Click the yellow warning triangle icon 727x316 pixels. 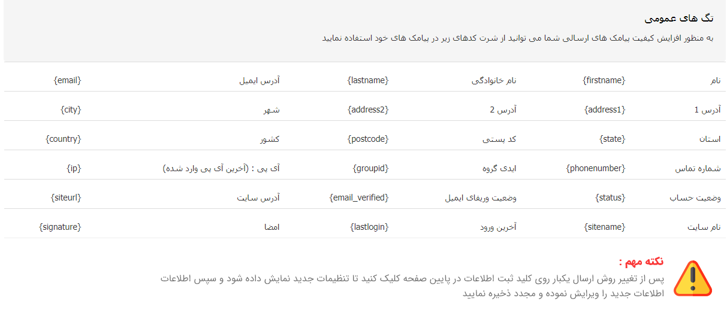[693, 278]
